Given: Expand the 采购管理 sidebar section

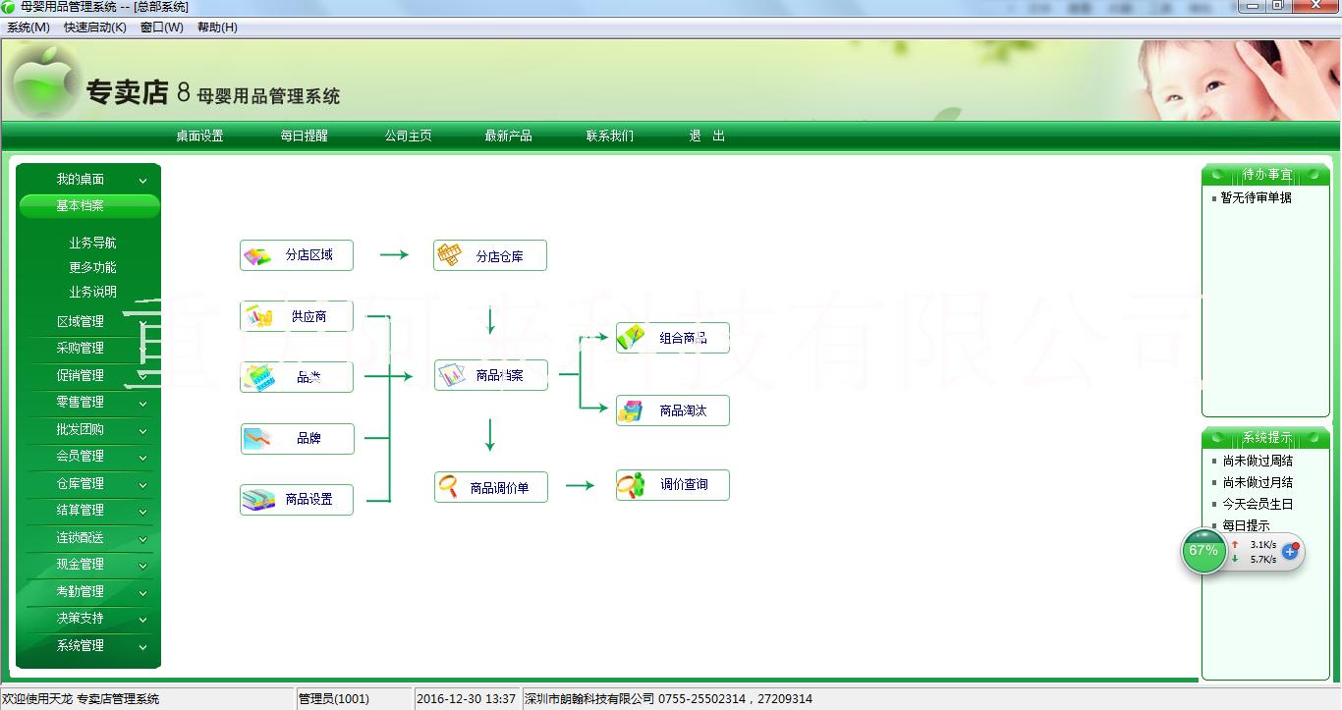Looking at the screenshot, I should (88, 348).
